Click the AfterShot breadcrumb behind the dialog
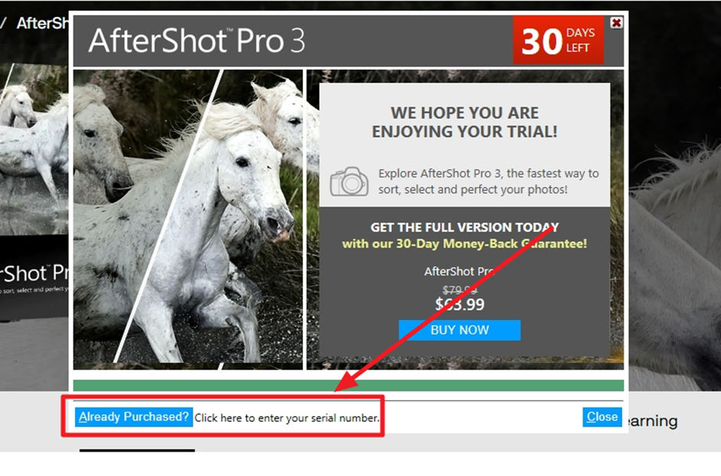The width and height of the screenshot is (721, 476). pos(42,23)
